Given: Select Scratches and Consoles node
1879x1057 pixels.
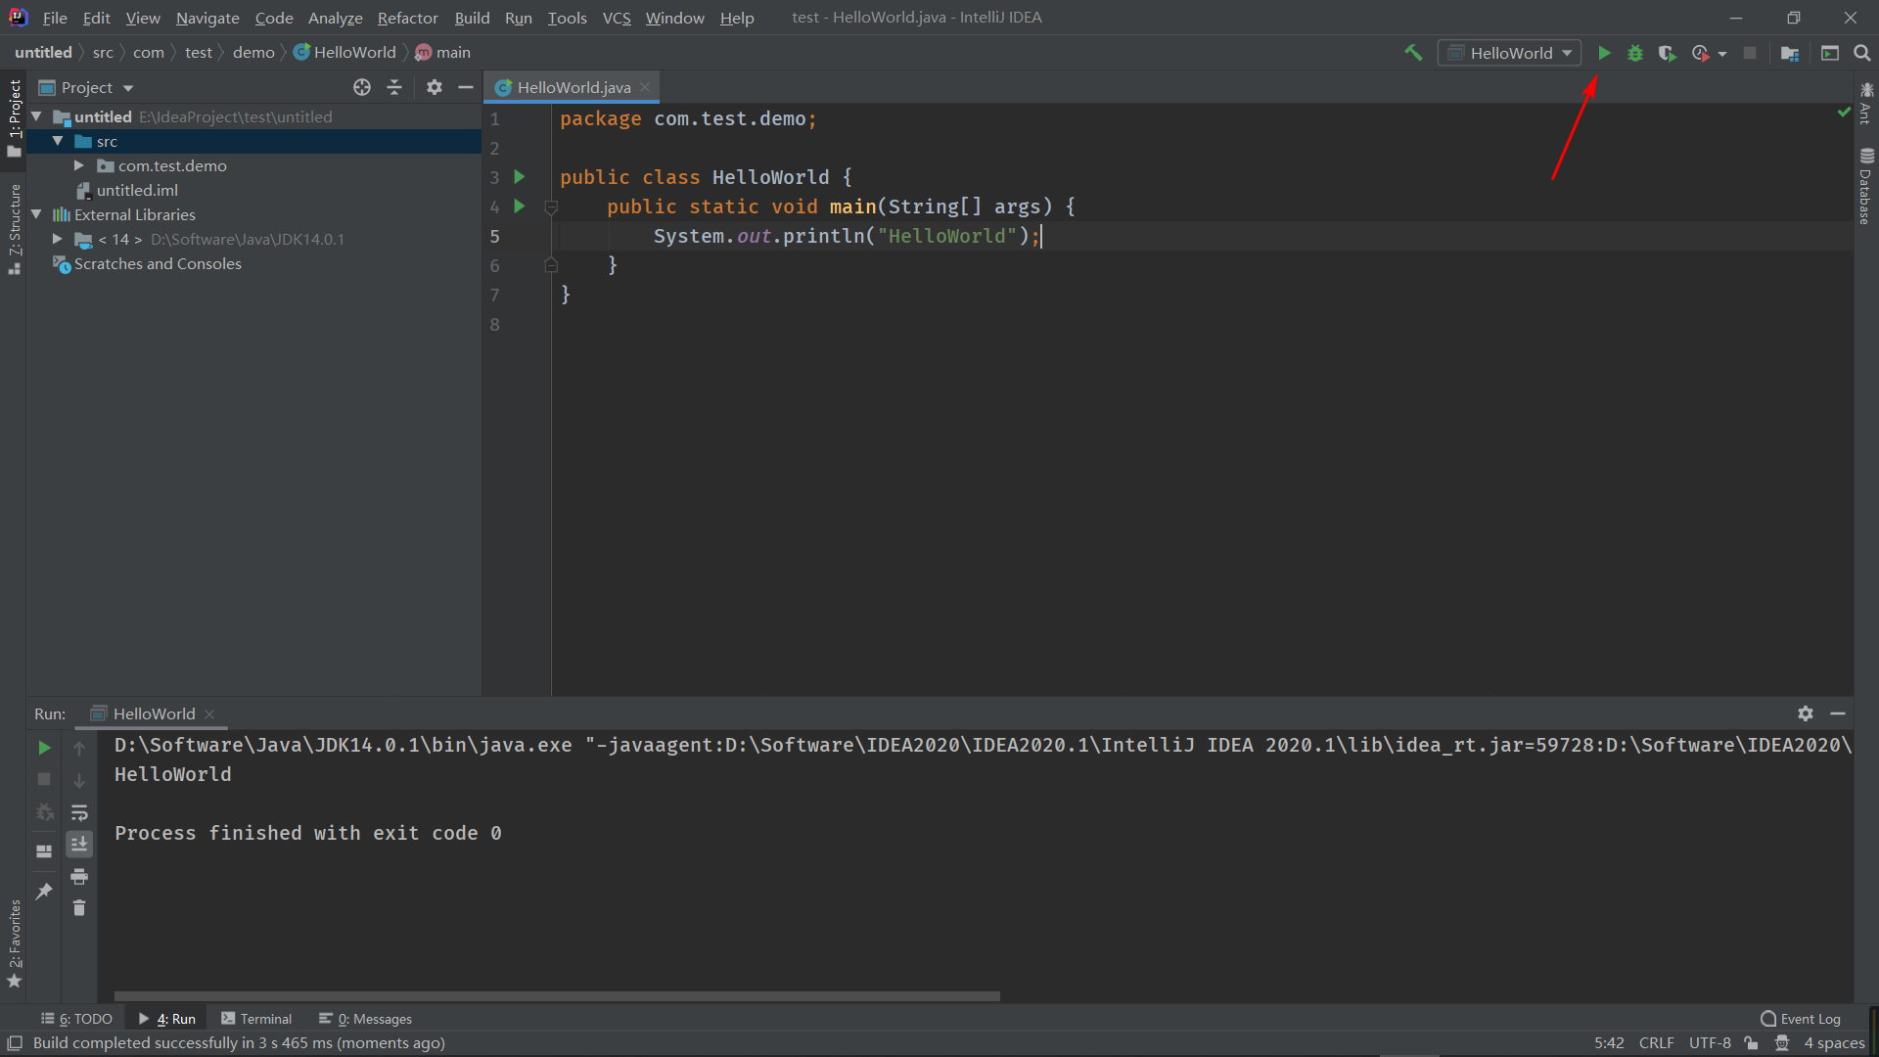Looking at the screenshot, I should point(158,263).
